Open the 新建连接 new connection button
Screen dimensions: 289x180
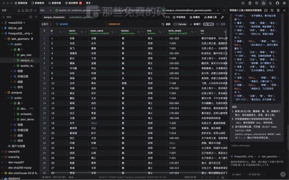(21, 3)
